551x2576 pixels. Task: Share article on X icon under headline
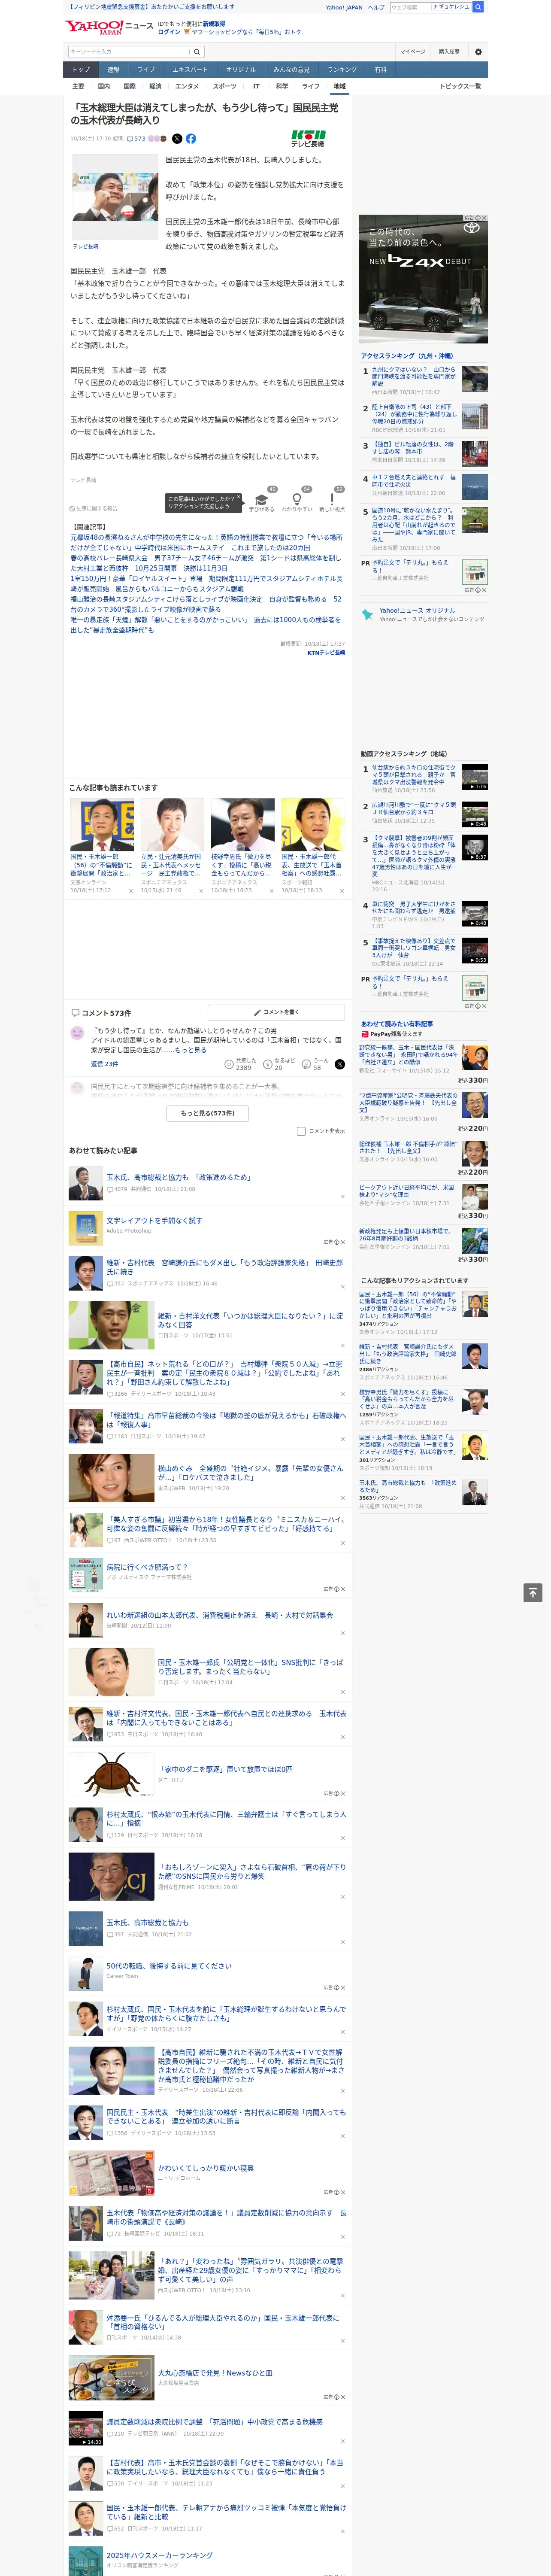coord(177,139)
